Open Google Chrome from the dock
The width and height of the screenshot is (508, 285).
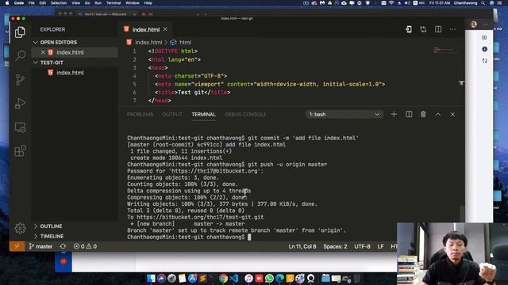(x=223, y=278)
